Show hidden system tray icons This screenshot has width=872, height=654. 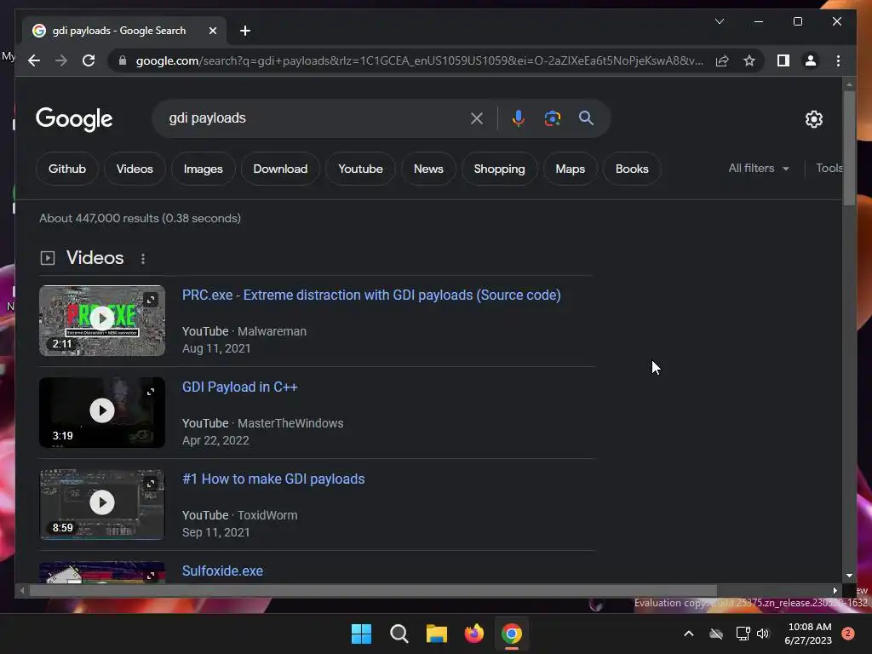point(688,634)
